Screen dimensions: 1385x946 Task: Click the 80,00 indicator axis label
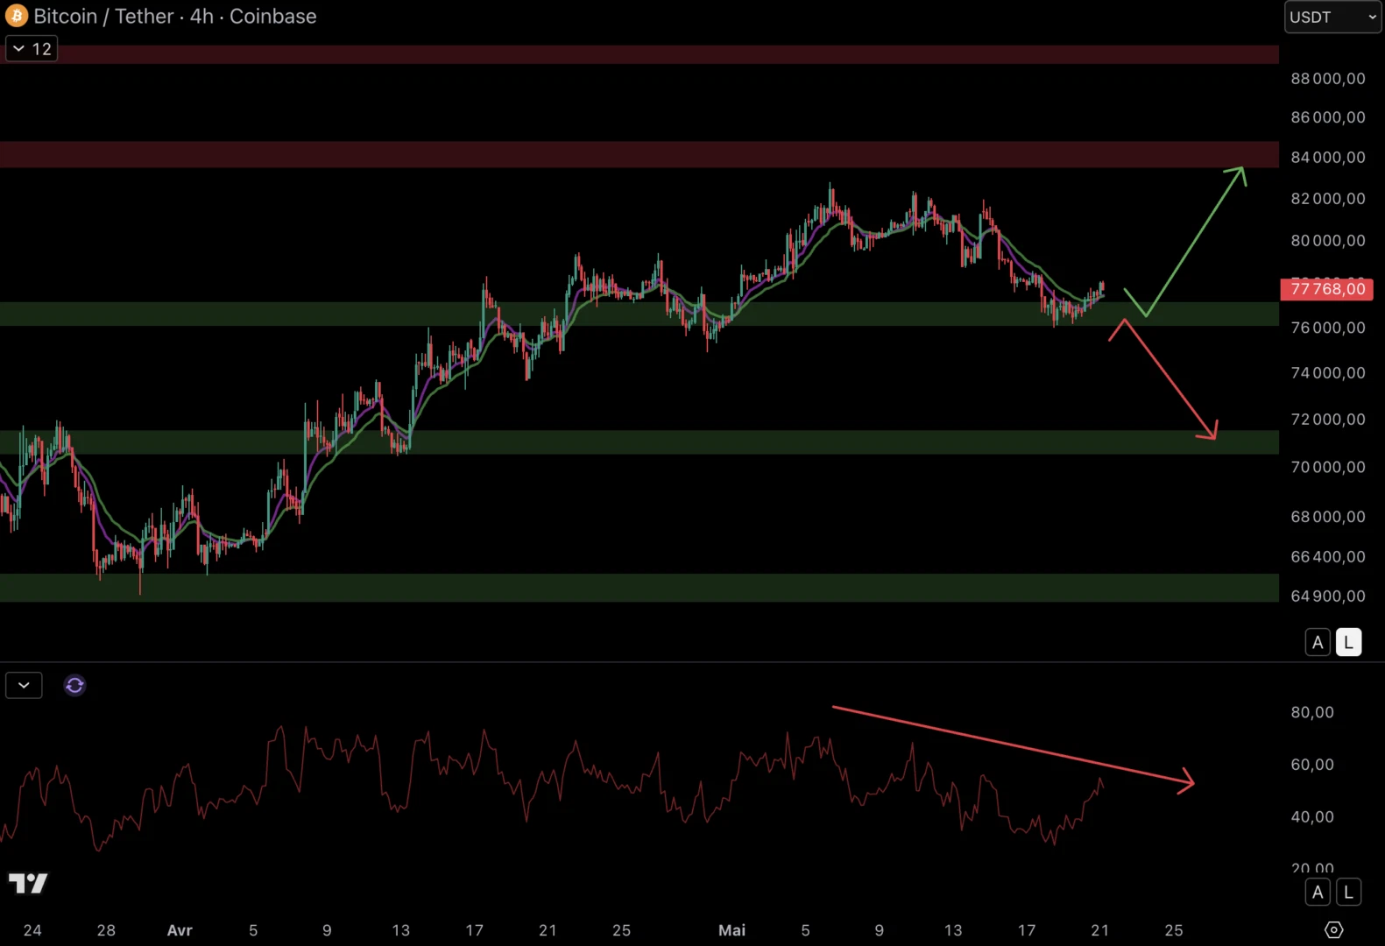[x=1312, y=713]
